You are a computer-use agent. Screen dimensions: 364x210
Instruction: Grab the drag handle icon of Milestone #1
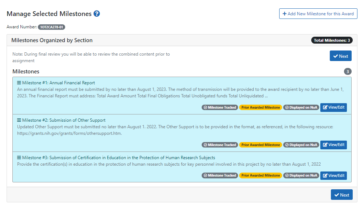(x=19, y=83)
